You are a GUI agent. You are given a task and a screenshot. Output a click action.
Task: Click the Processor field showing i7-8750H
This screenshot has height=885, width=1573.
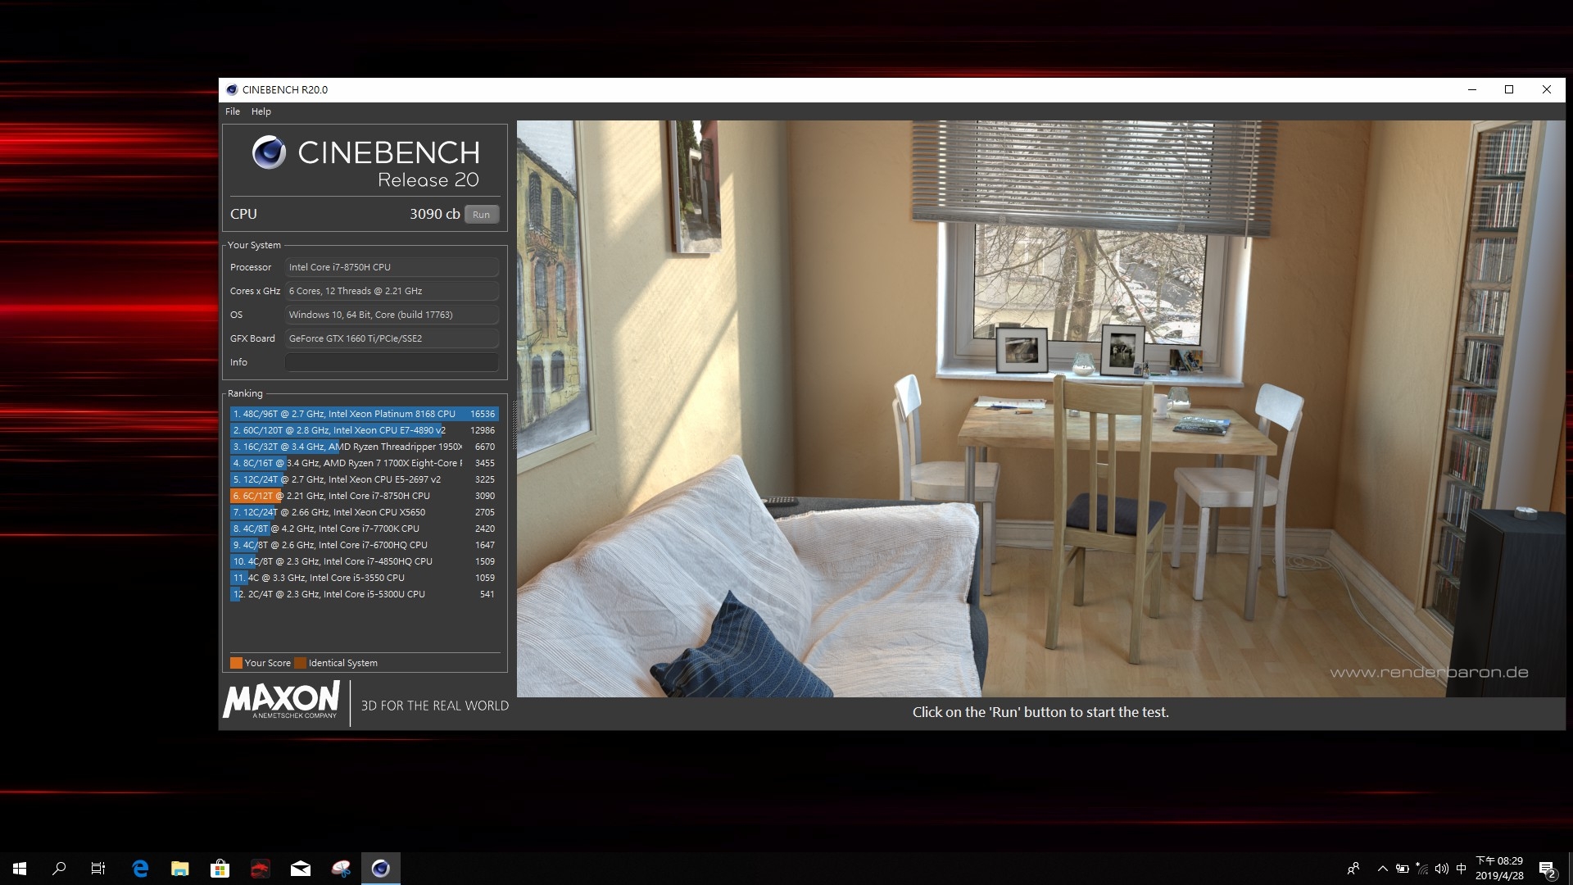392,267
